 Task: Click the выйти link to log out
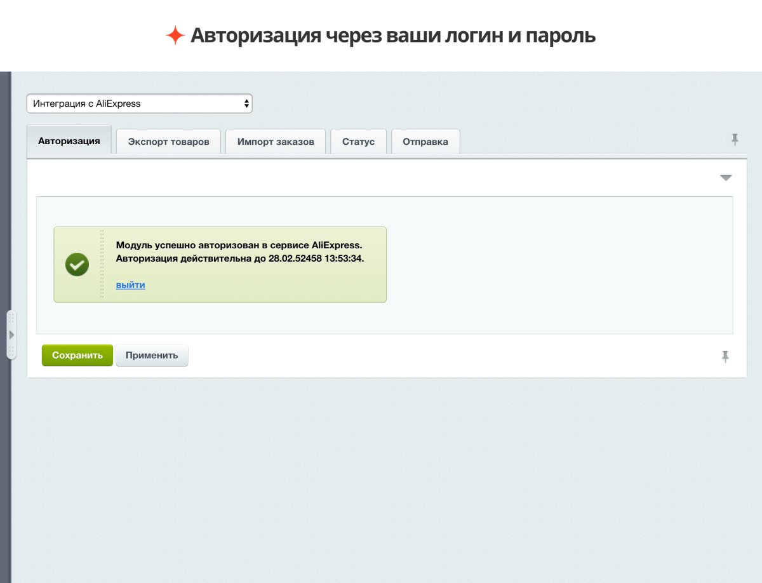(x=130, y=285)
